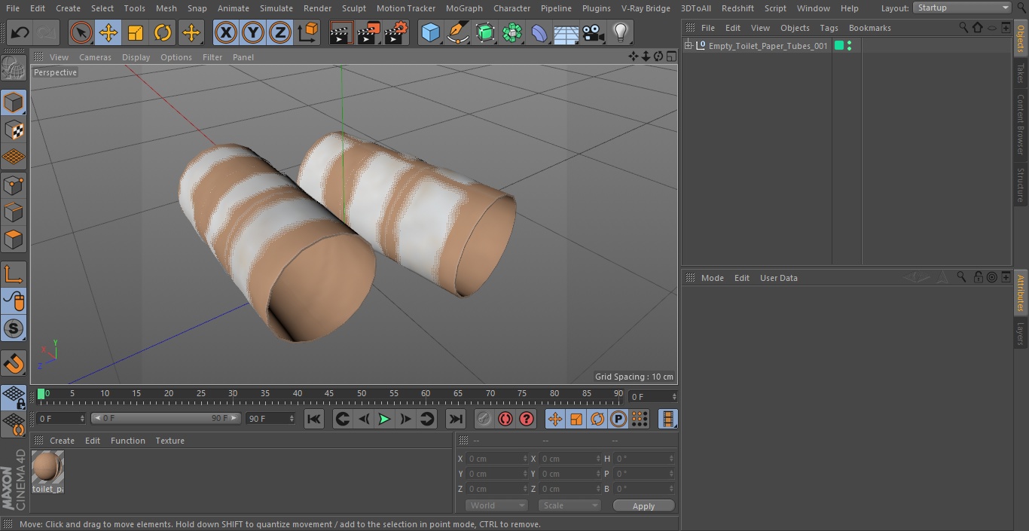Click frame 45 on the timeline ruler
The height and width of the screenshot is (531, 1029).
pos(329,394)
